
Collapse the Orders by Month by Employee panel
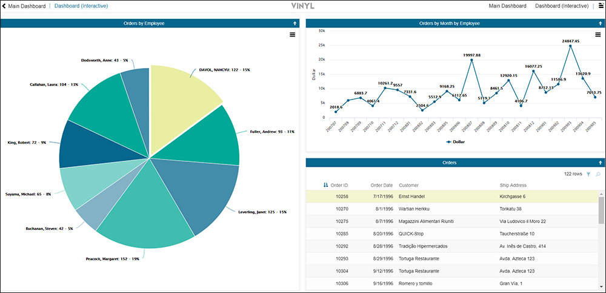click(x=600, y=23)
